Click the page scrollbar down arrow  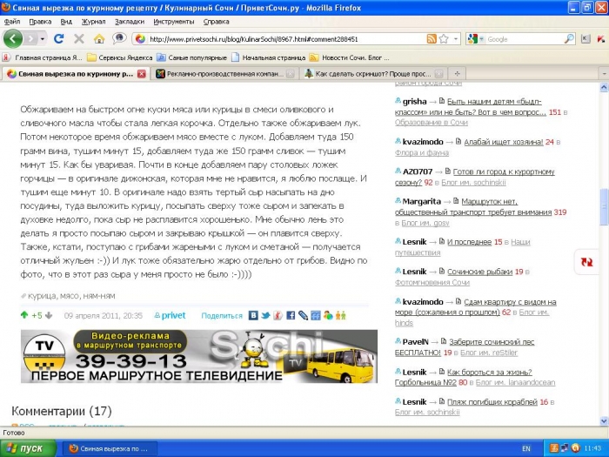coord(601,421)
